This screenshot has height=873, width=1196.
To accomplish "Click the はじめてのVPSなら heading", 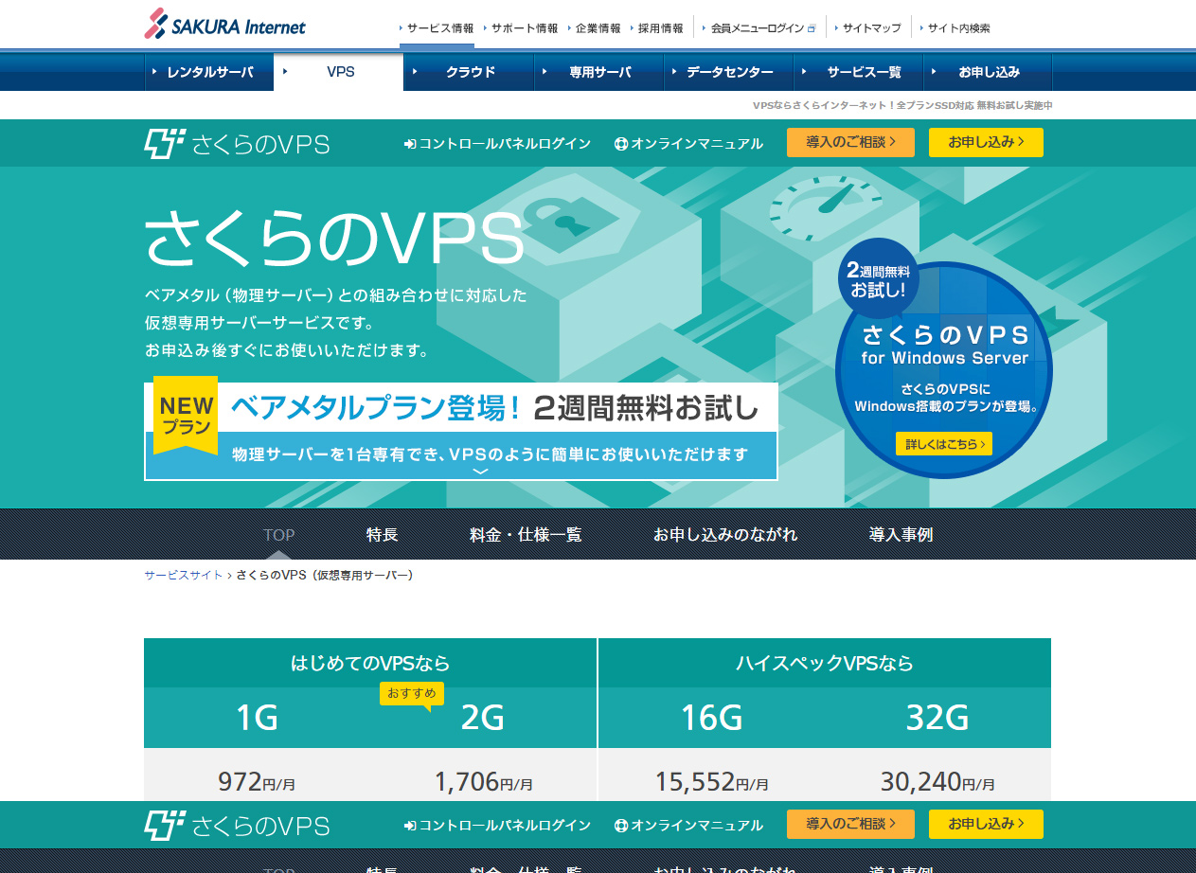I will coord(370,663).
